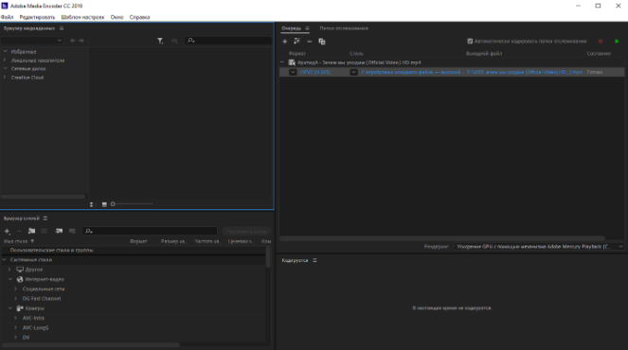Open the preset dropdown arrow in queue row
628x350 pixels.
point(353,73)
